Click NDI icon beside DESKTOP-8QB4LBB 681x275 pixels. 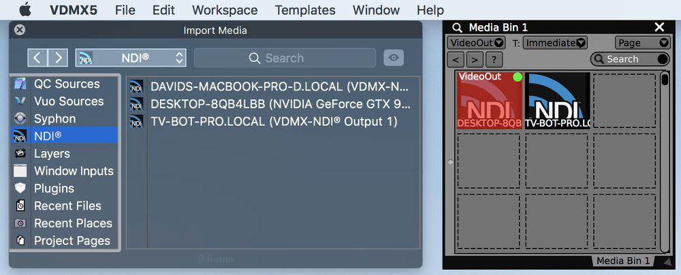[136, 104]
